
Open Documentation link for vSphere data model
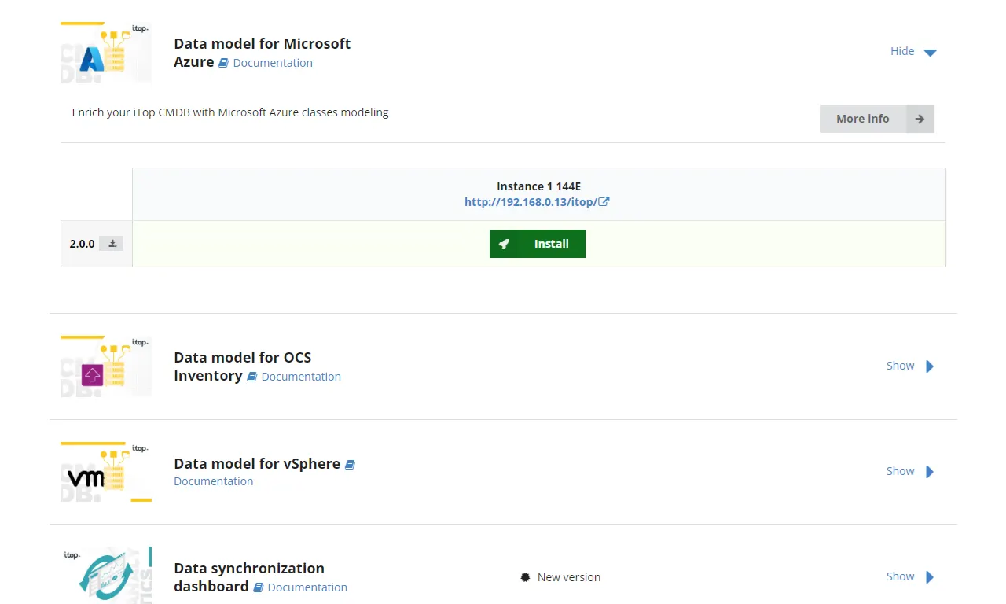pos(214,481)
